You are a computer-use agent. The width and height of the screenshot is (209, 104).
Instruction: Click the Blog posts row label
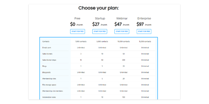tap(46, 72)
